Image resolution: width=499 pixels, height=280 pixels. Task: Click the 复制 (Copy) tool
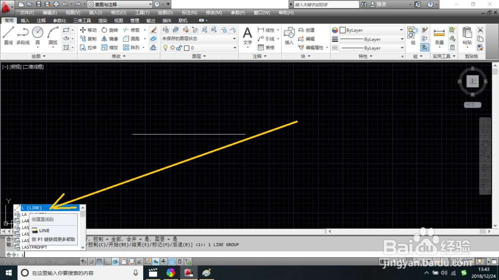pos(88,39)
